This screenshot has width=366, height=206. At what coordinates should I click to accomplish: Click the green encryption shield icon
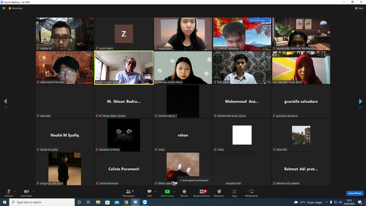(x=4, y=8)
